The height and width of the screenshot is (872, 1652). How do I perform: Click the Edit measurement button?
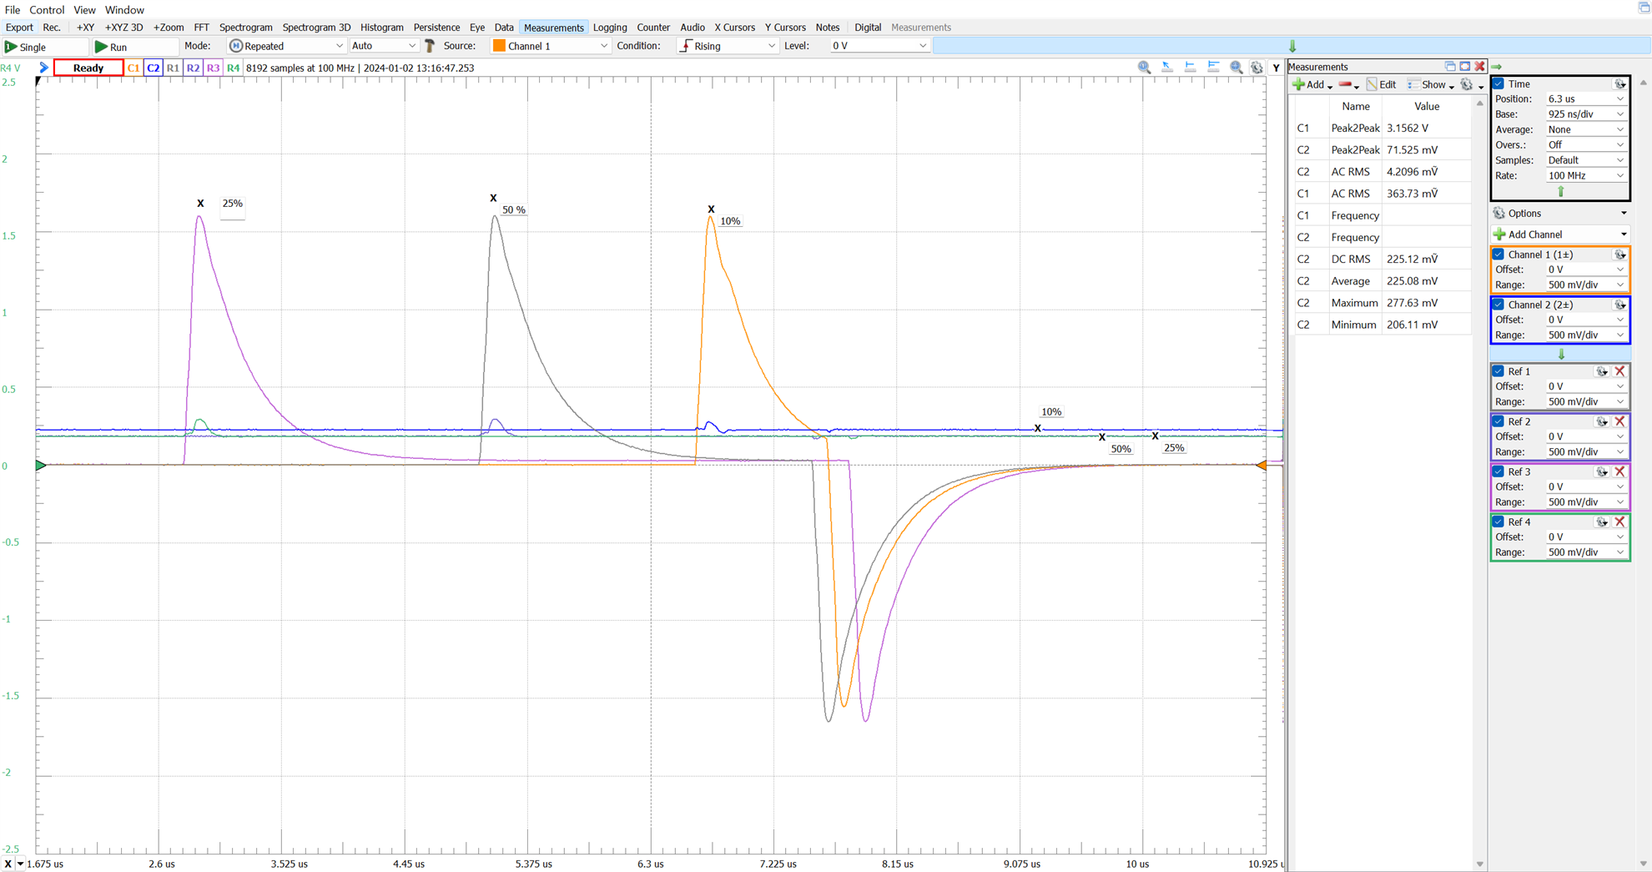tap(1381, 85)
